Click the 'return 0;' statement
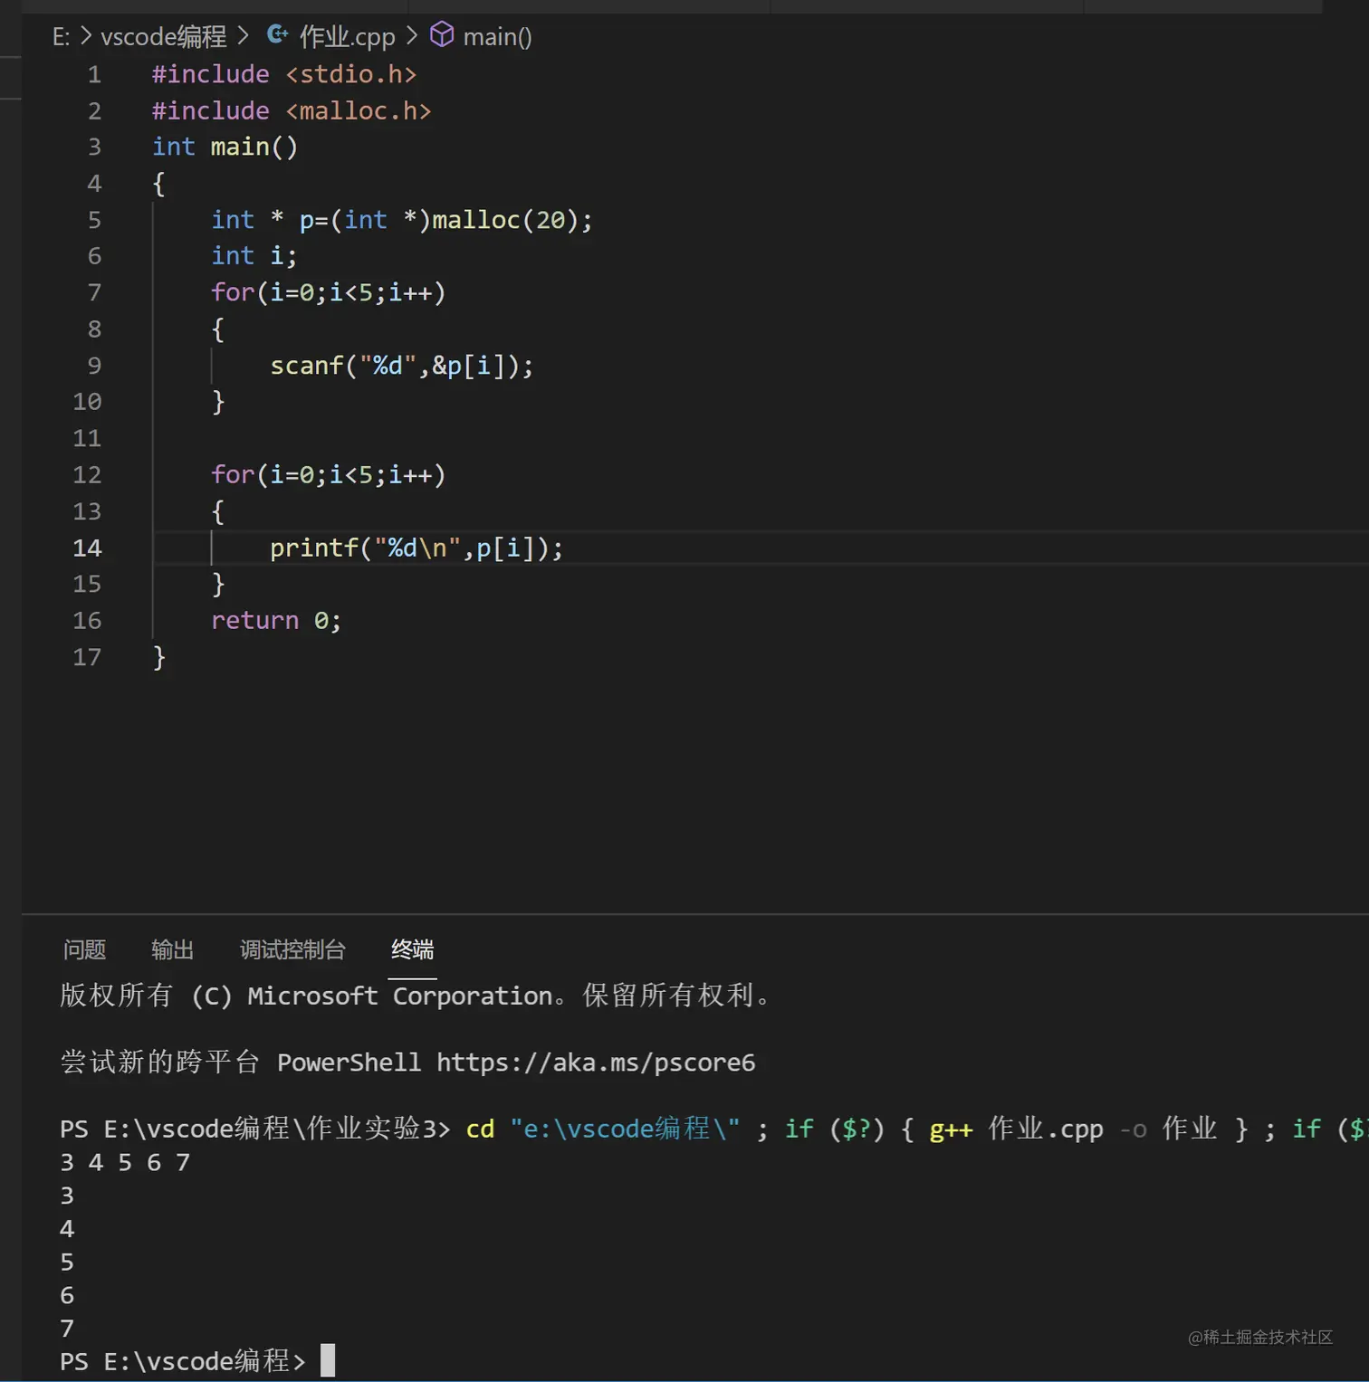Viewport: 1369px width, 1382px height. (x=276, y=621)
